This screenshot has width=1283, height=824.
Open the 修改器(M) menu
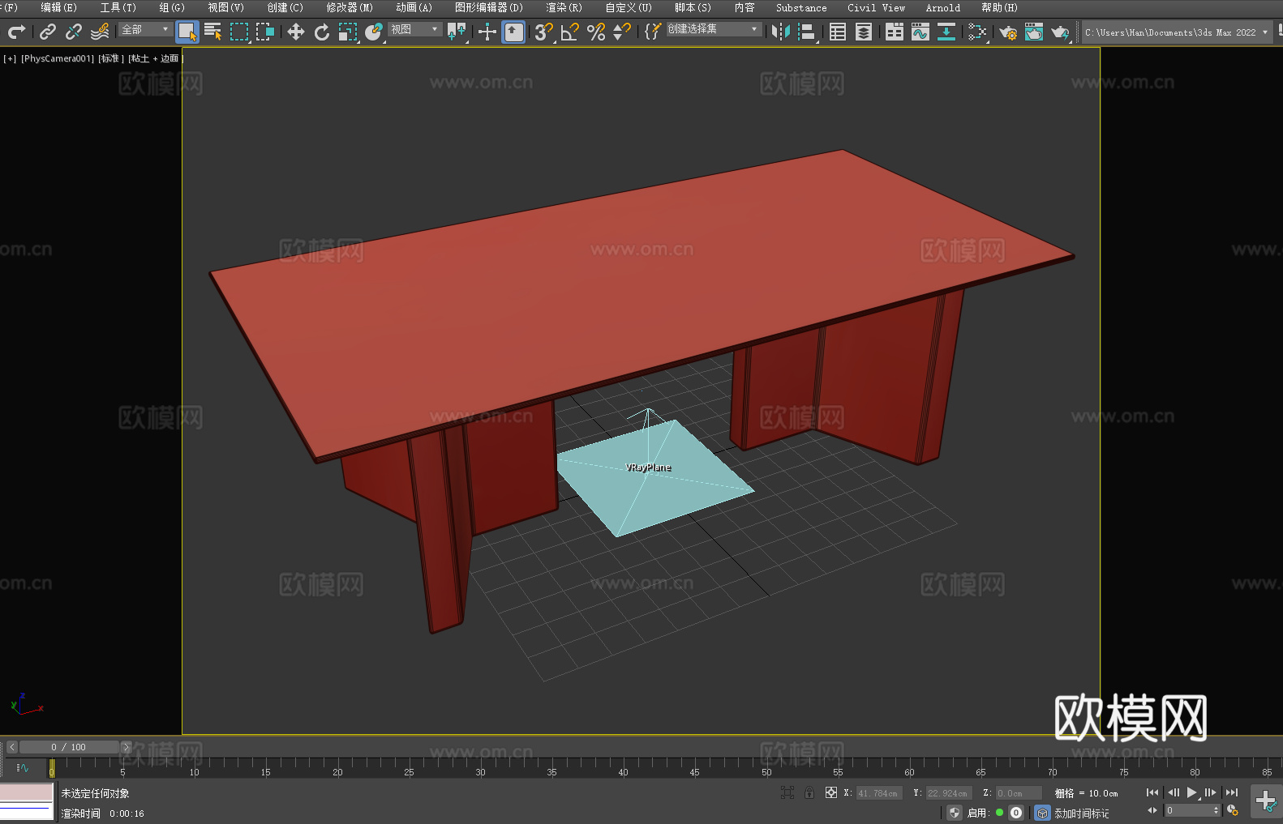pos(350,7)
